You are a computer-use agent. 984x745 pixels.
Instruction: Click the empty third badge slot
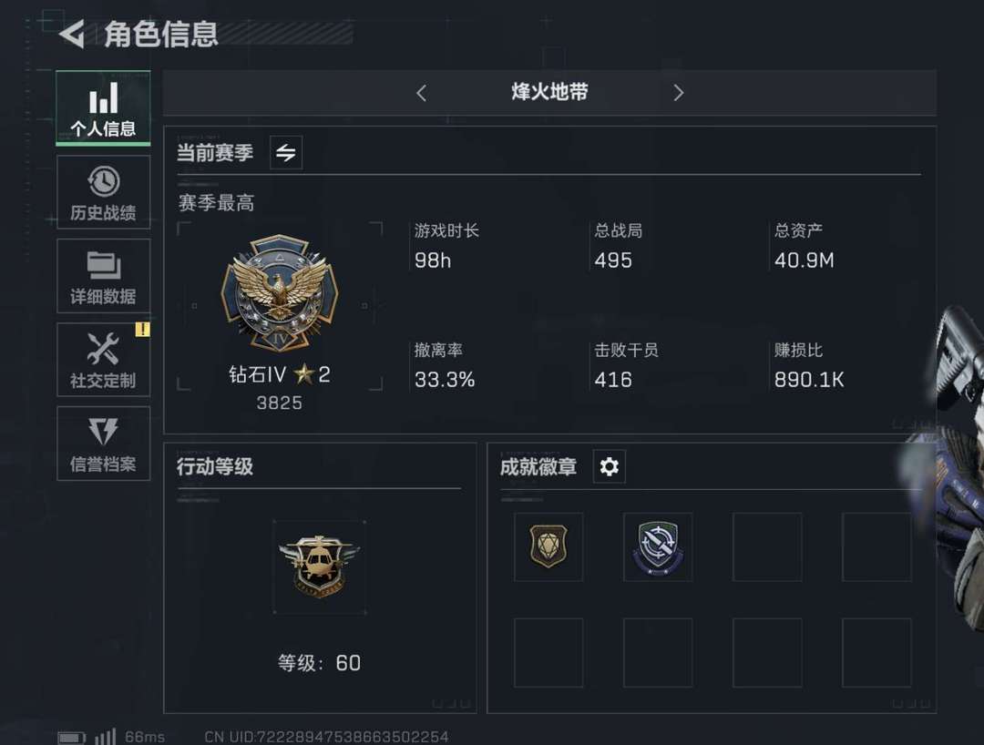tap(767, 546)
